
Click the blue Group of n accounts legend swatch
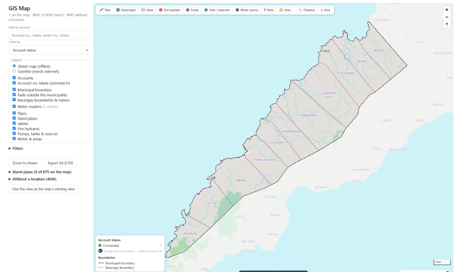(100, 251)
